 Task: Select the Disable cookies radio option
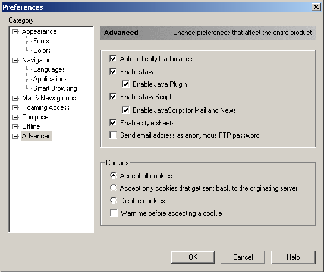[114, 200]
